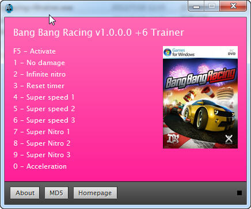Image resolution: width=251 pixels, height=209 pixels.
Task: Click the trainer skull icon in title bar
Action: coord(9,8)
